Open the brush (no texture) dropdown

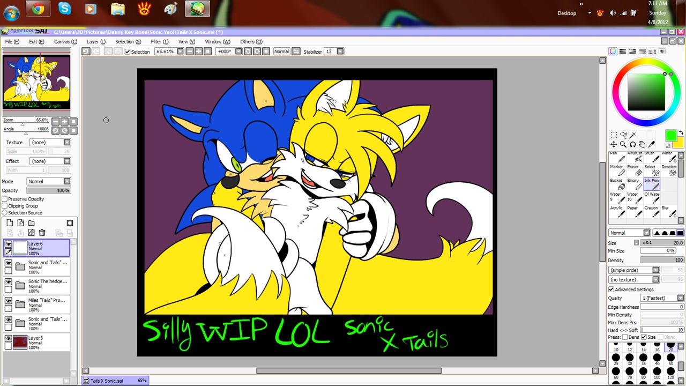click(x=634, y=279)
